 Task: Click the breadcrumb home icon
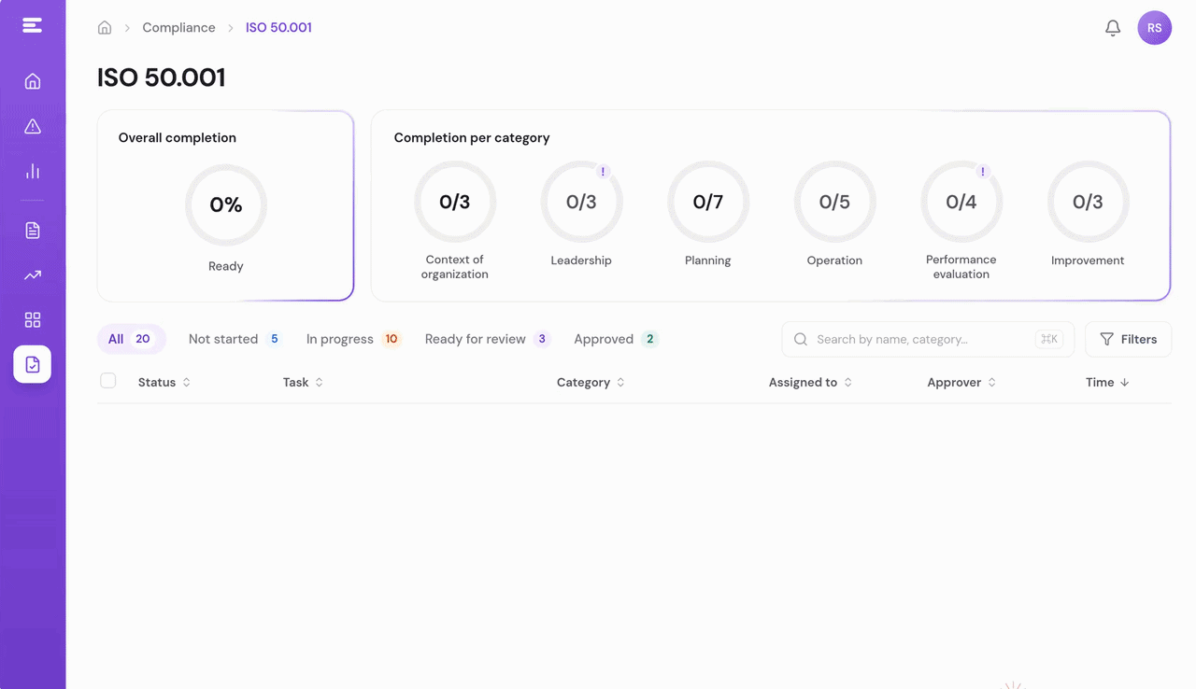[x=105, y=28]
